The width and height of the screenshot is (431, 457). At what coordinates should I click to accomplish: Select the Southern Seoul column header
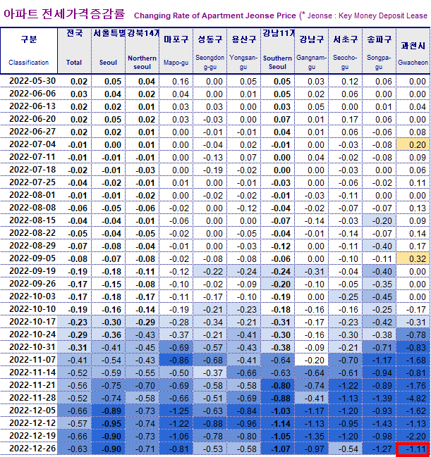(x=278, y=51)
